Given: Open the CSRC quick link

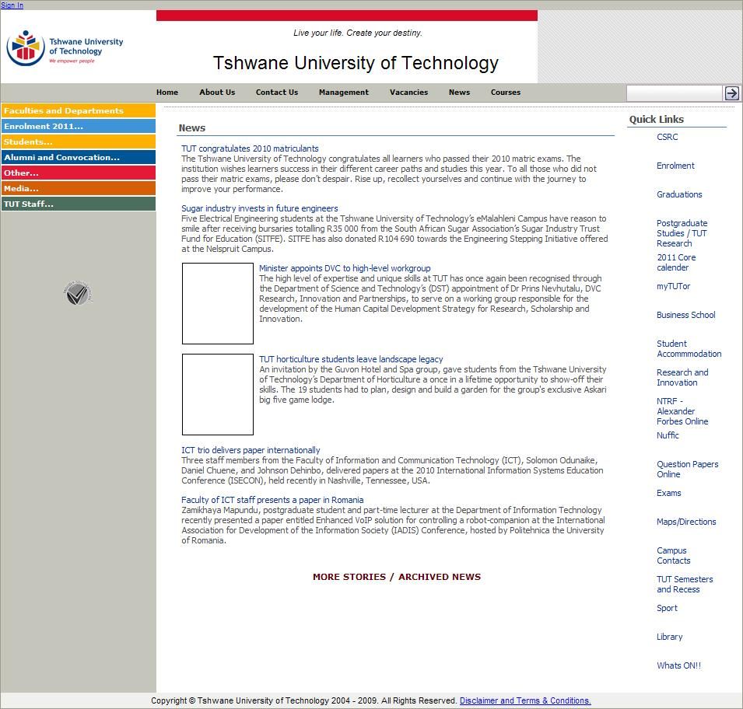Looking at the screenshot, I should tap(668, 137).
